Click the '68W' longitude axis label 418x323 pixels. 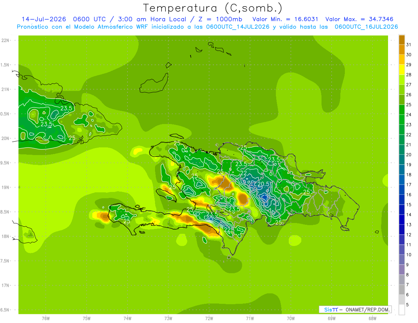(x=372, y=318)
